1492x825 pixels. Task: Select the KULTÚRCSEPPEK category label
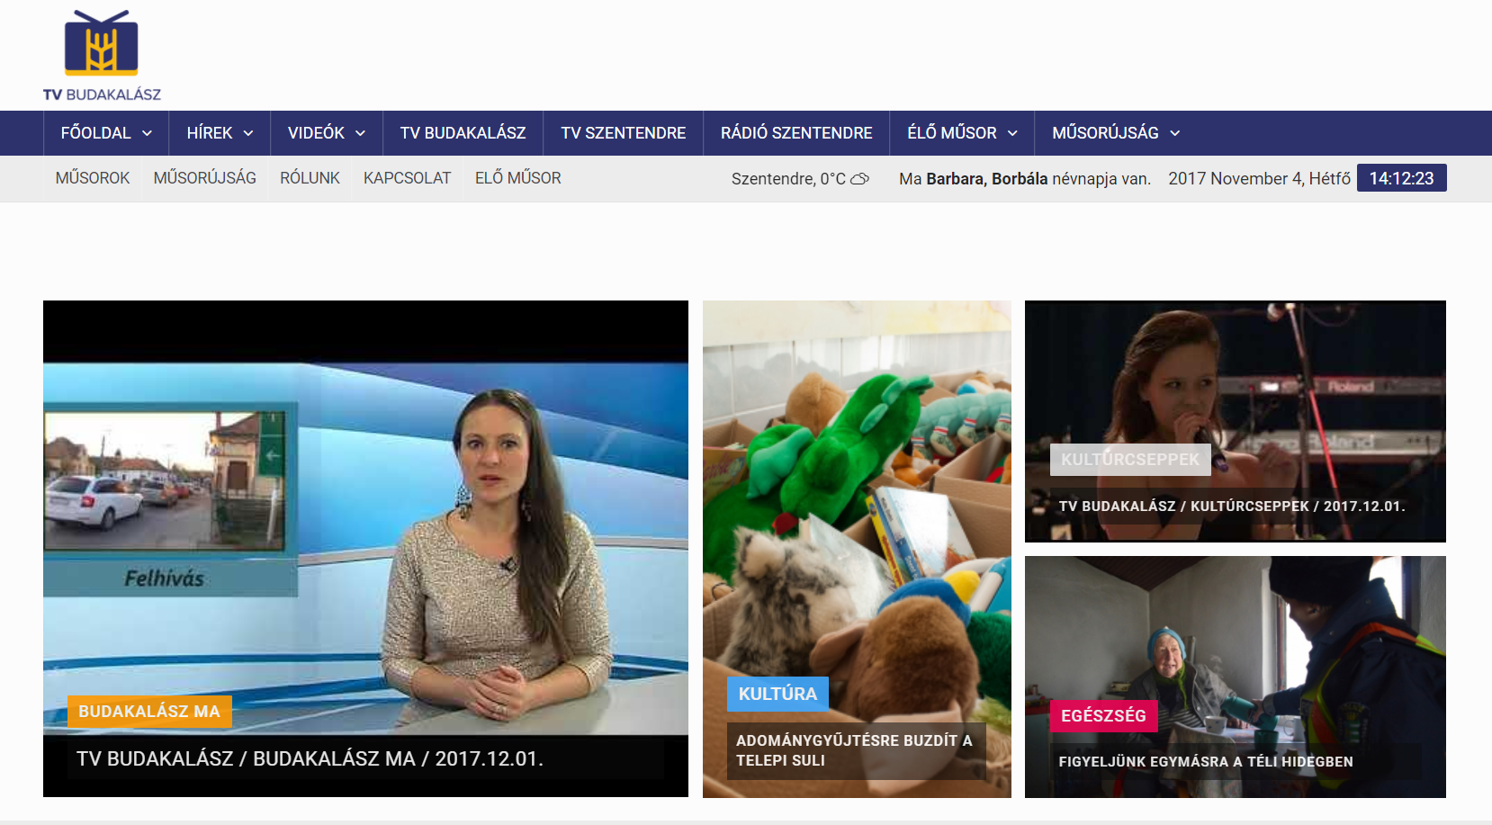coord(1129,460)
